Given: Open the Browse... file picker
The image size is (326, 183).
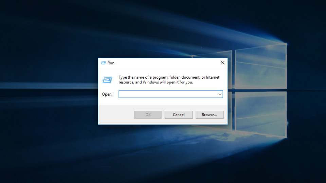Looking at the screenshot, I should [210, 115].
